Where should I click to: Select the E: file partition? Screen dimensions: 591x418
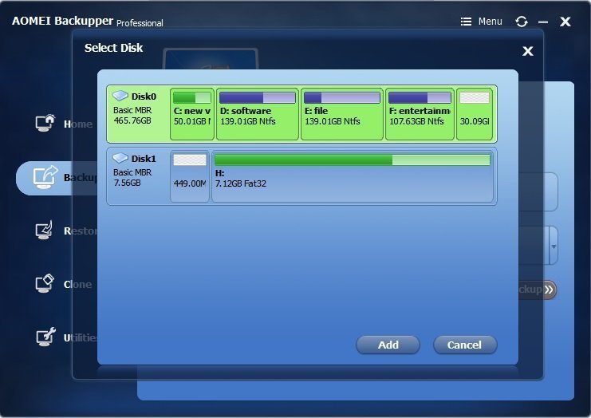tap(342, 114)
